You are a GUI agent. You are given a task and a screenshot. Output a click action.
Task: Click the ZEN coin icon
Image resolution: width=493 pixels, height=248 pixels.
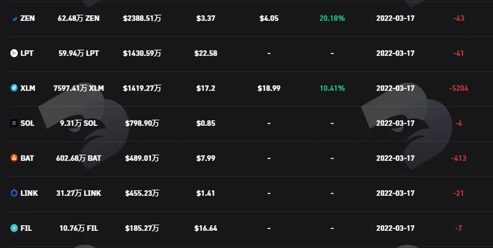(x=14, y=18)
